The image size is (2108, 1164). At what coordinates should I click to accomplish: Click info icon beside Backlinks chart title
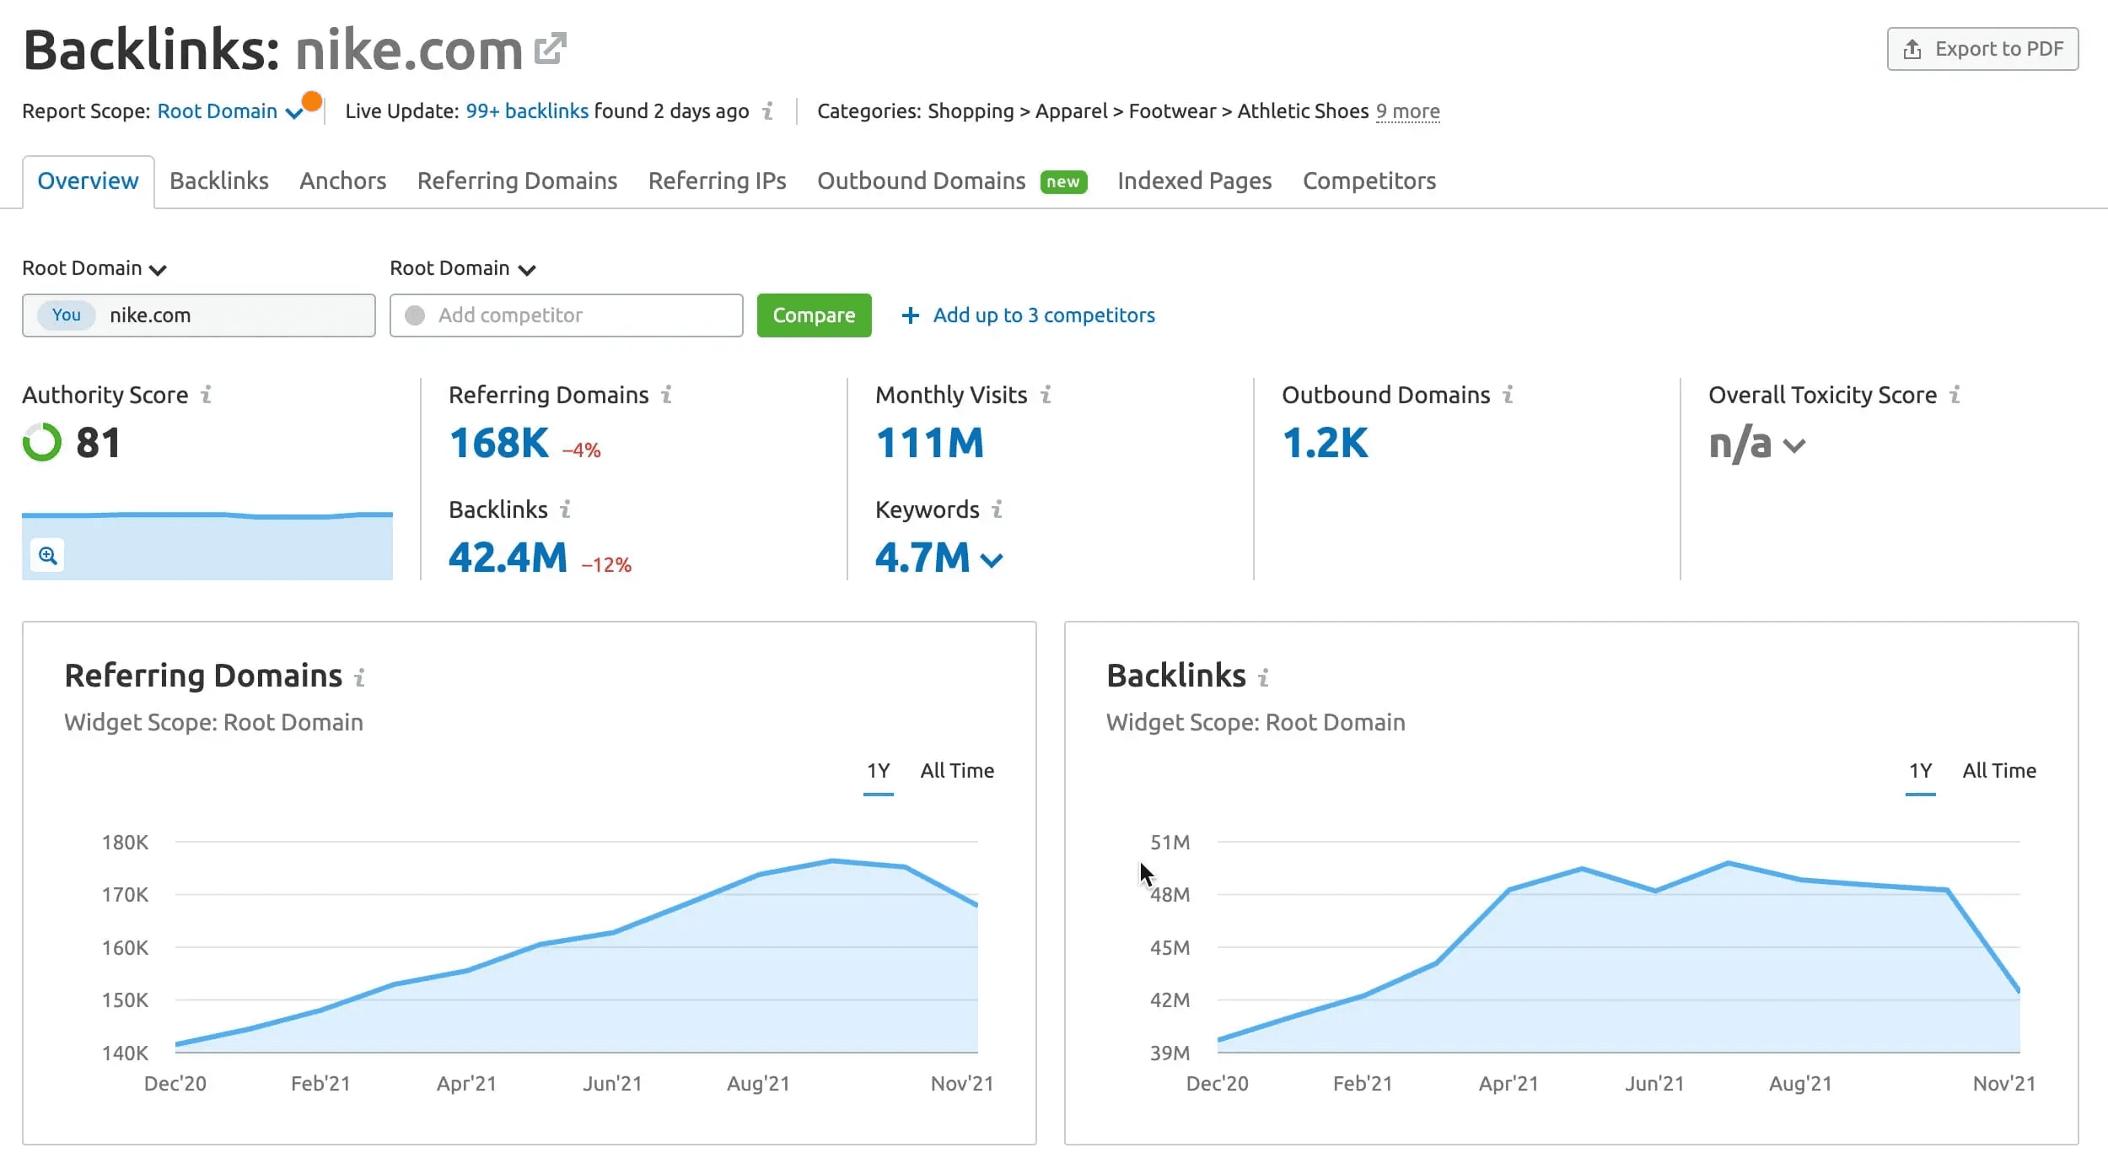(x=1263, y=677)
